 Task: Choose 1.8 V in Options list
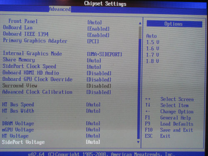pyautogui.click(x=152, y=61)
